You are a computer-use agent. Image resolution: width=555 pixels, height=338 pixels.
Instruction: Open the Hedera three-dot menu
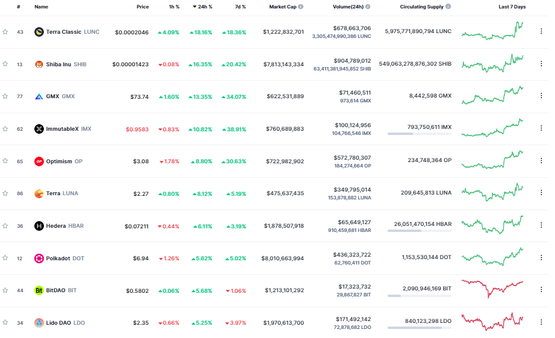541,225
